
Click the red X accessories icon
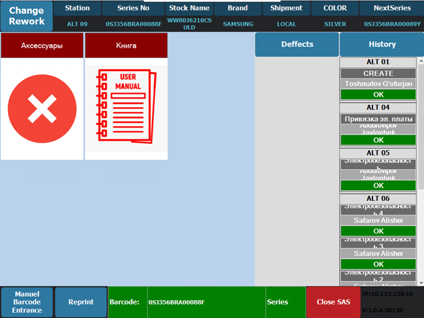tap(42, 109)
